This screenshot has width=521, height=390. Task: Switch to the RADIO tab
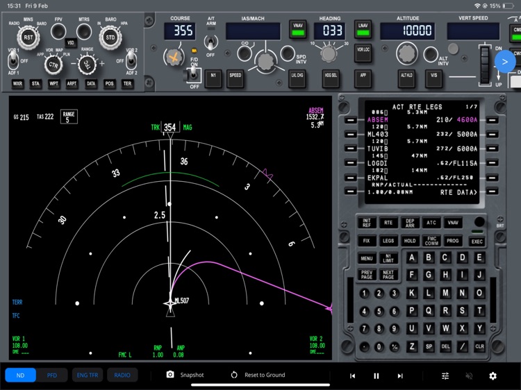[x=122, y=375]
